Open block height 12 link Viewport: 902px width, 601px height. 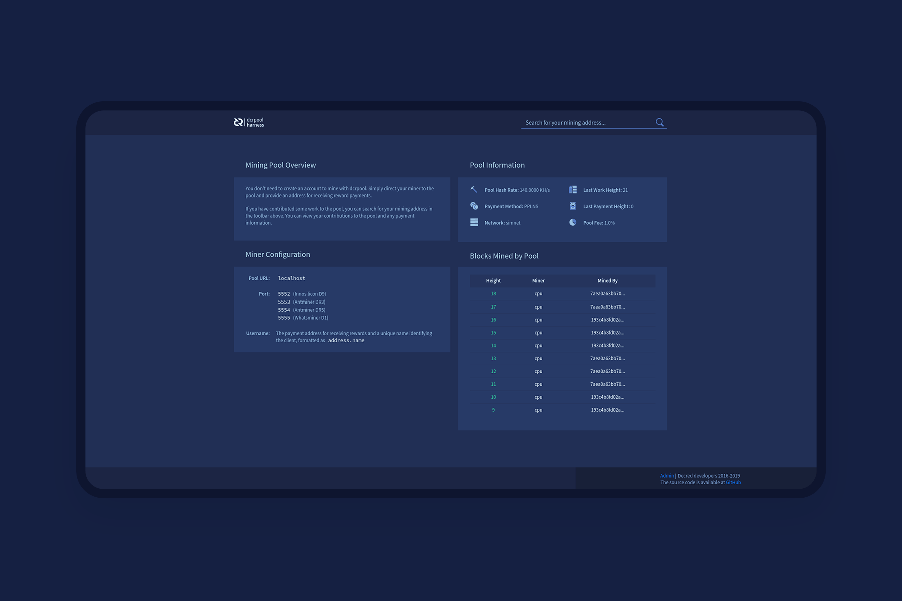(493, 371)
